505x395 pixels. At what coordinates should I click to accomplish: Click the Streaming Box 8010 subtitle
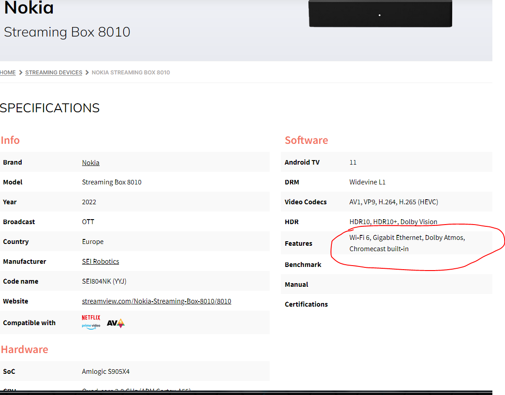[x=67, y=32]
